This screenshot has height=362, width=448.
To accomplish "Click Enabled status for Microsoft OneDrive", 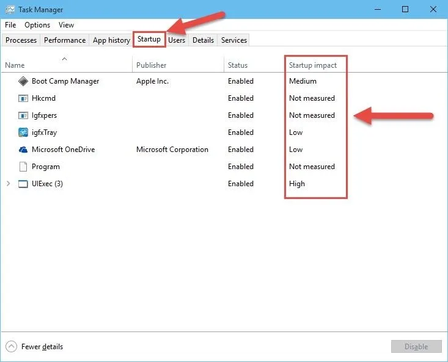I will 241,150.
